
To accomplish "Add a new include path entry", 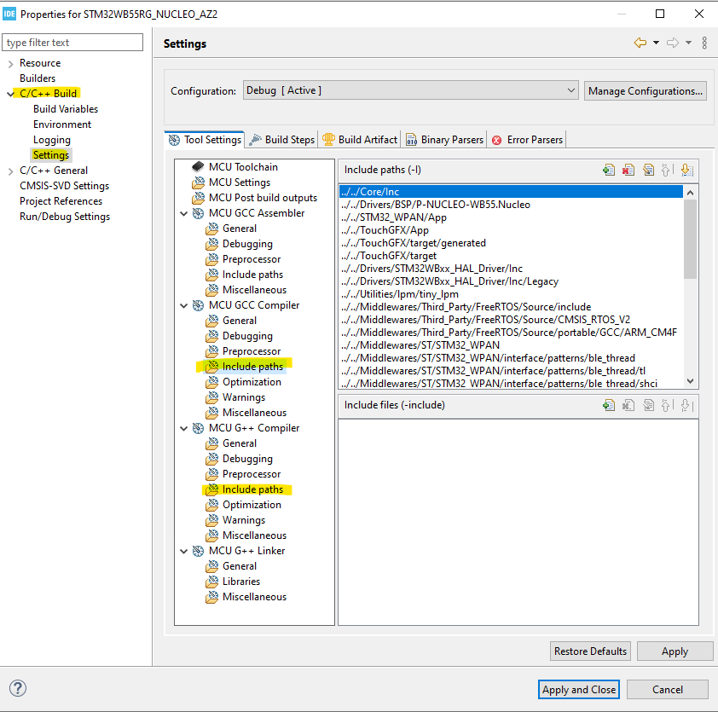I will [x=609, y=171].
